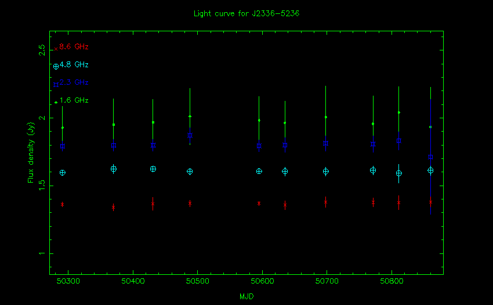Click the red cross marker beside 8.6 GHz legend
The width and height of the screenshot is (493, 305).
56,49
